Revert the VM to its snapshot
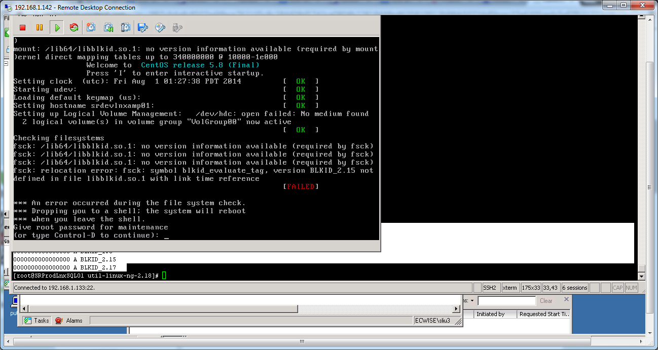This screenshot has width=658, height=350. (x=108, y=27)
